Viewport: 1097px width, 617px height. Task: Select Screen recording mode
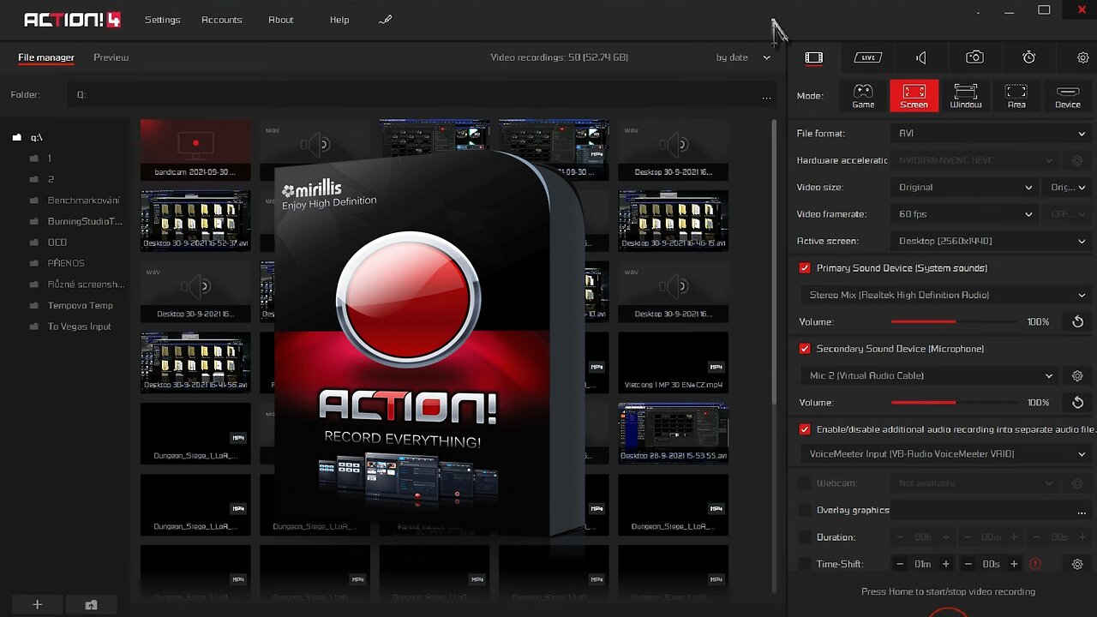(x=914, y=96)
